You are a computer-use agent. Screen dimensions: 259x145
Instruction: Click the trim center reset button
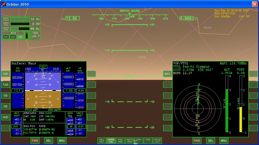click(30, 36)
